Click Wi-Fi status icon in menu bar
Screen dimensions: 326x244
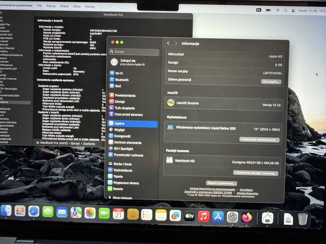point(277,10)
